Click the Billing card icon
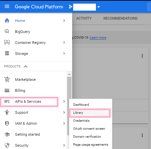Viewport: 151px width, 149px height. pyautogui.click(x=7, y=90)
